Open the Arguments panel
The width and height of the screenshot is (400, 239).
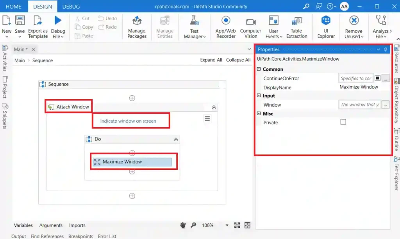pyautogui.click(x=51, y=225)
